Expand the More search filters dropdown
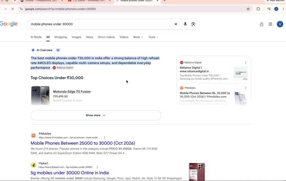Image resolution: width=286 pixels, height=181 pixels. point(138,37)
